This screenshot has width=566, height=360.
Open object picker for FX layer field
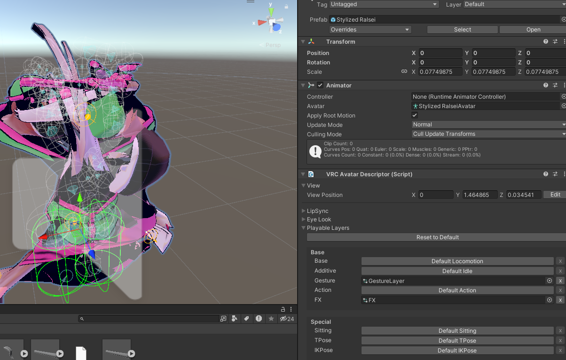pyautogui.click(x=549, y=300)
